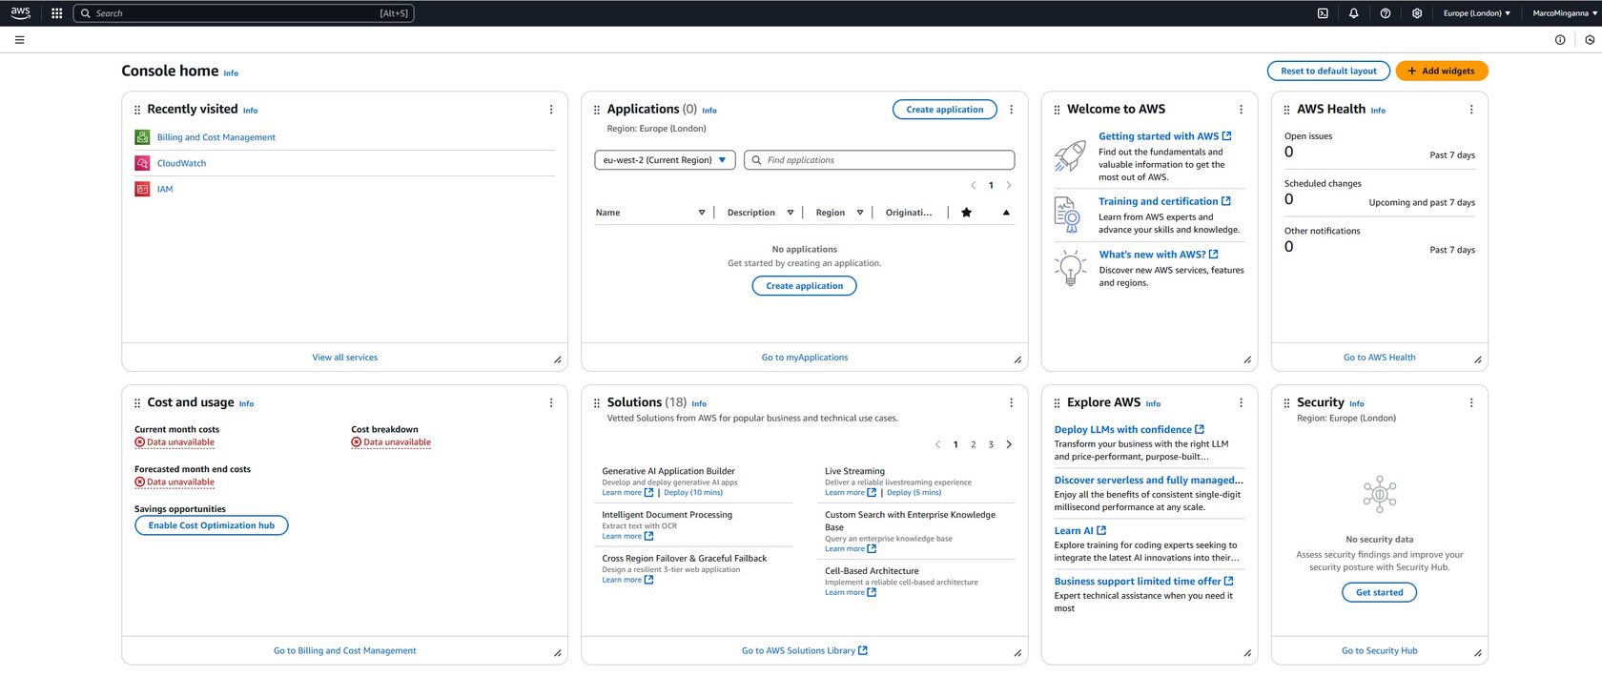Open the Welcome to AWS widget three-dot menu
Viewport: 1602px width, 677px height.
click(1241, 110)
